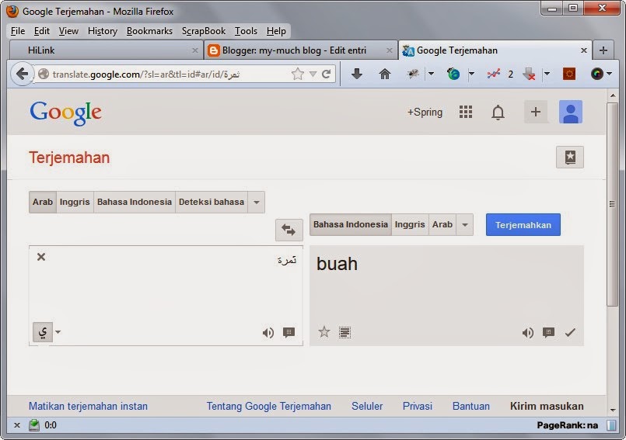The width and height of the screenshot is (626, 440).
Task: Click the +Spring Google+ link
Action: (425, 113)
